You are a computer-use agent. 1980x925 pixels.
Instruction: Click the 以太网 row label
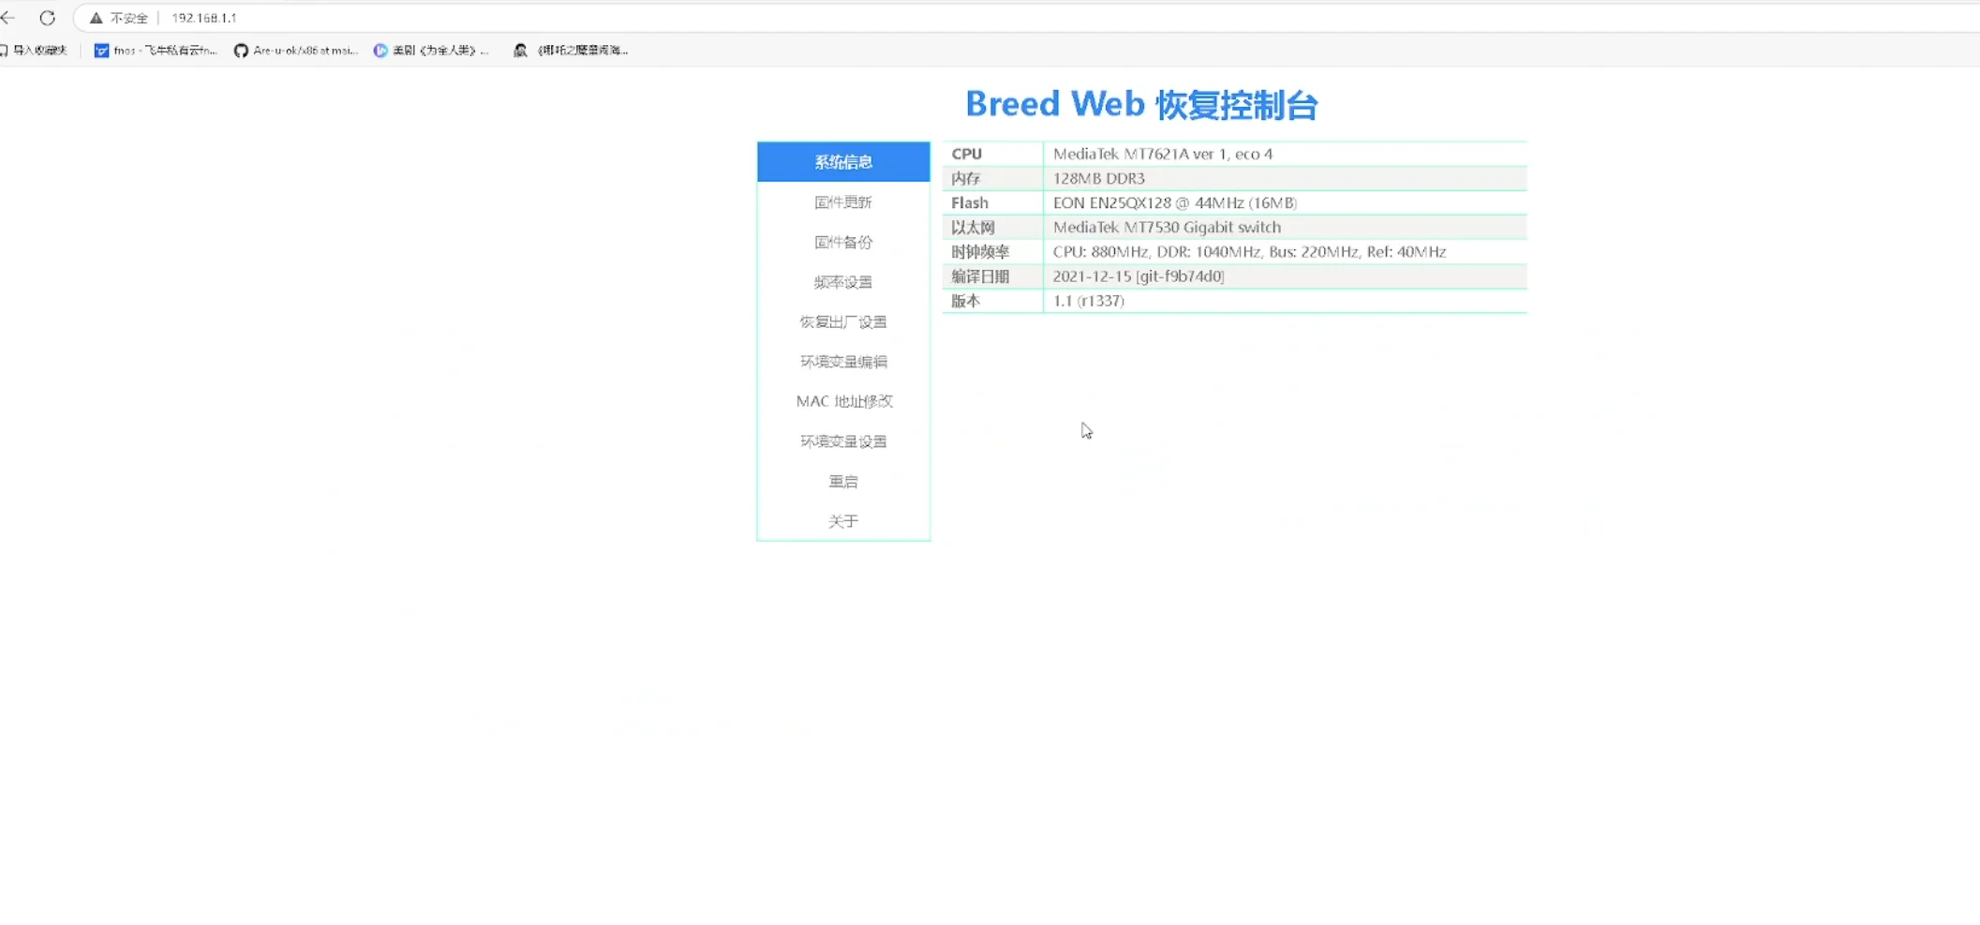(974, 227)
